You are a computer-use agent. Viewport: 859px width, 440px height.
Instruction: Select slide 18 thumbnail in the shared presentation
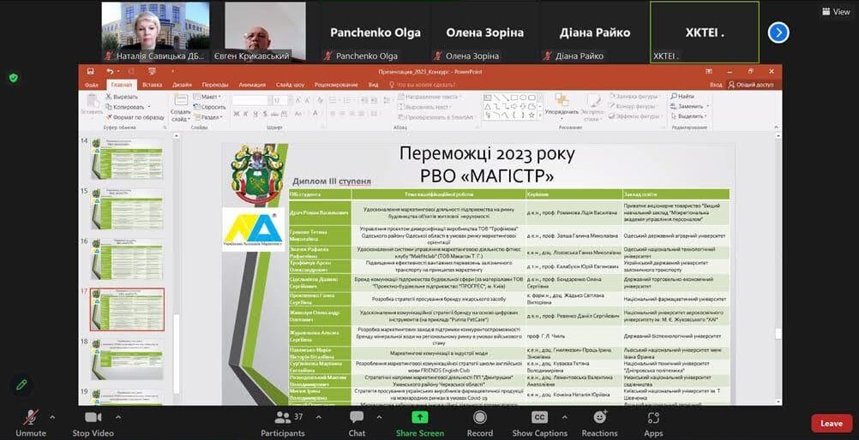click(128, 356)
